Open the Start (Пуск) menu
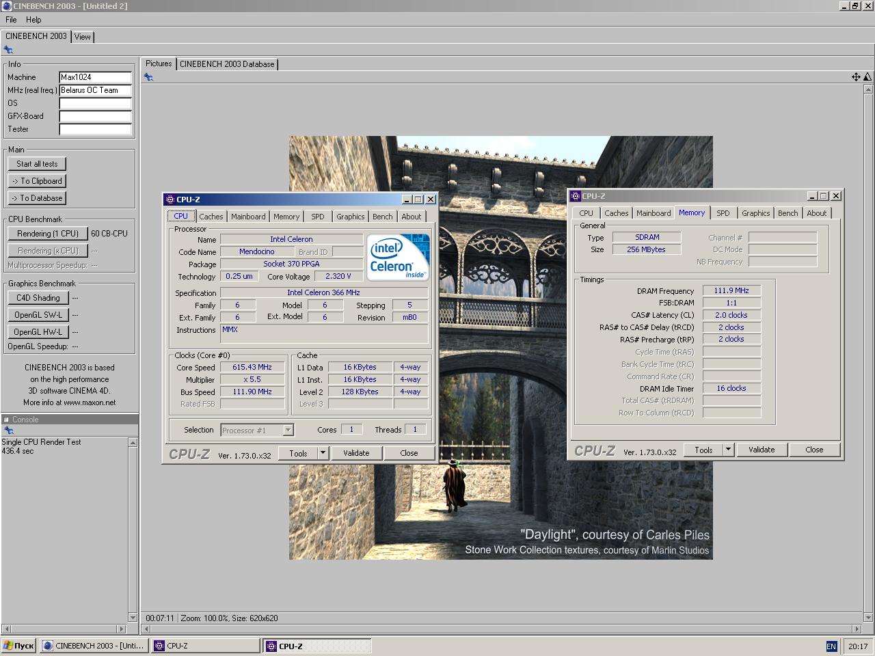Image resolution: width=875 pixels, height=656 pixels. pos(18,646)
